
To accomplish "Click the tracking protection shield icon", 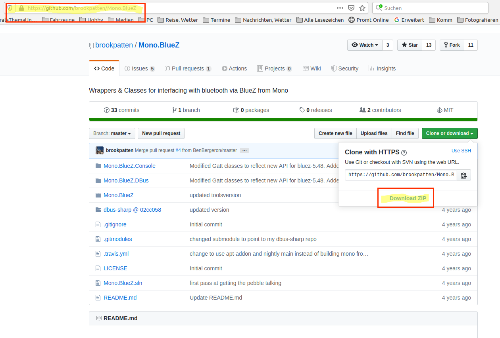I will pos(10,8).
